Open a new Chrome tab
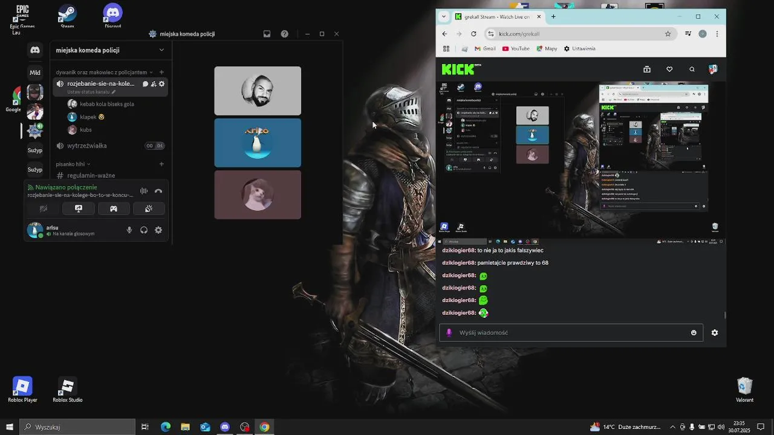 point(553,17)
